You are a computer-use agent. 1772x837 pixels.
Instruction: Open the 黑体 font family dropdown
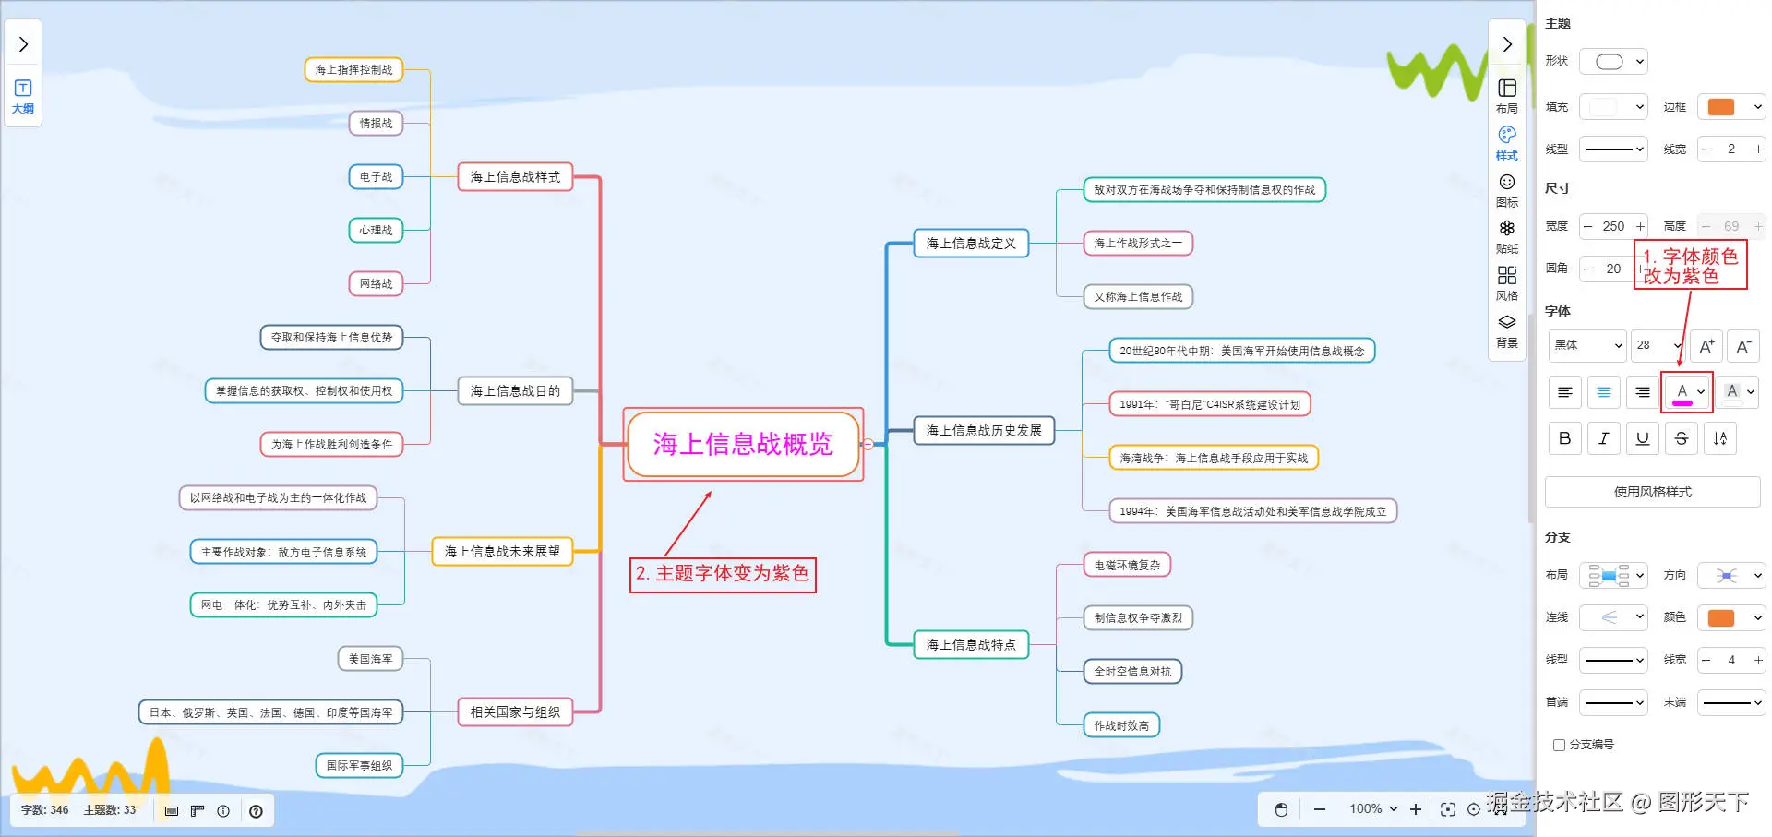pos(1587,345)
